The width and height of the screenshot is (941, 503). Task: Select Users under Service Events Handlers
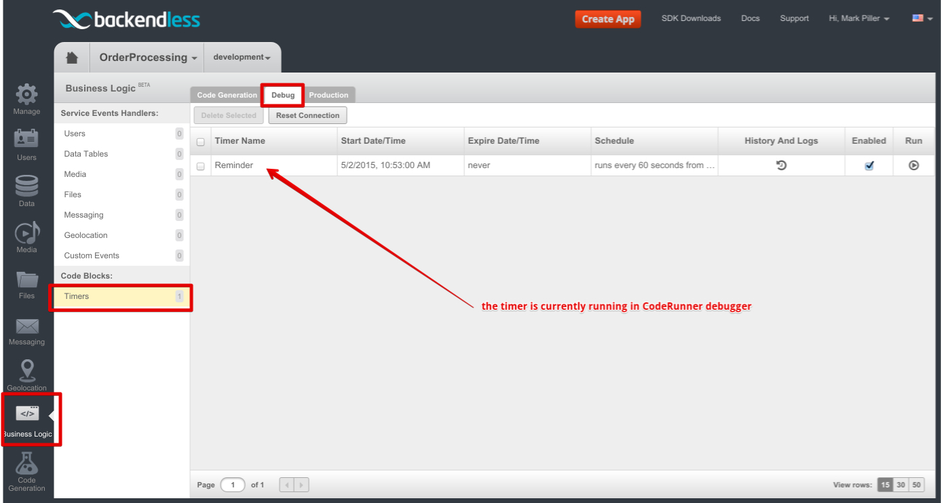coord(122,134)
